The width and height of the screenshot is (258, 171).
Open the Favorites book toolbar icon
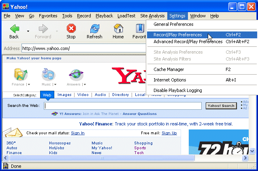pos(140,28)
